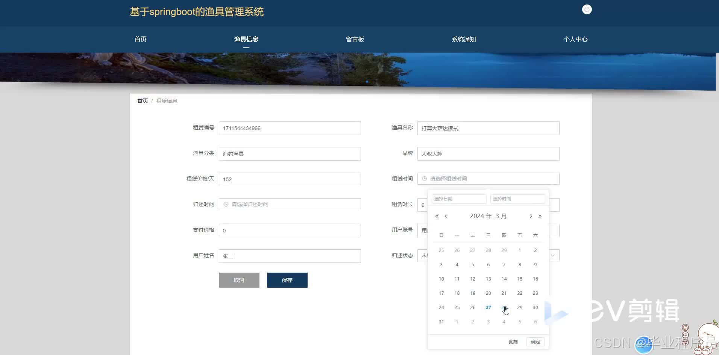
Task: Open the 归还状态 dropdown
Action: 552,255
